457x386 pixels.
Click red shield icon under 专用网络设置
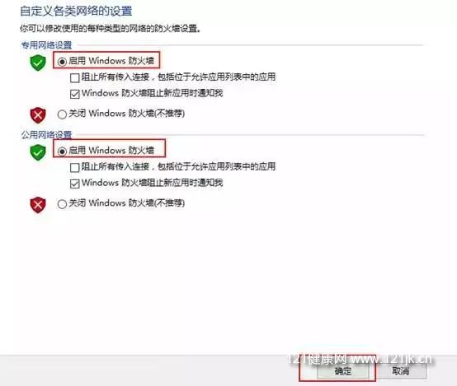pyautogui.click(x=38, y=115)
